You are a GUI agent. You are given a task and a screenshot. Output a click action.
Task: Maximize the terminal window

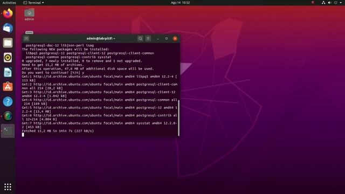pyautogui.click(x=167, y=38)
